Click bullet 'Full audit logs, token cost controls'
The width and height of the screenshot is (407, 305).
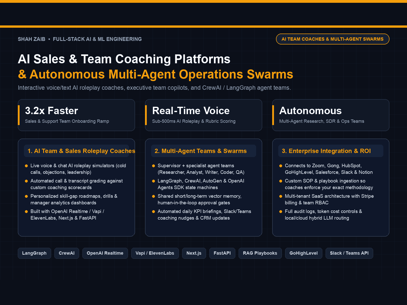(x=324, y=215)
